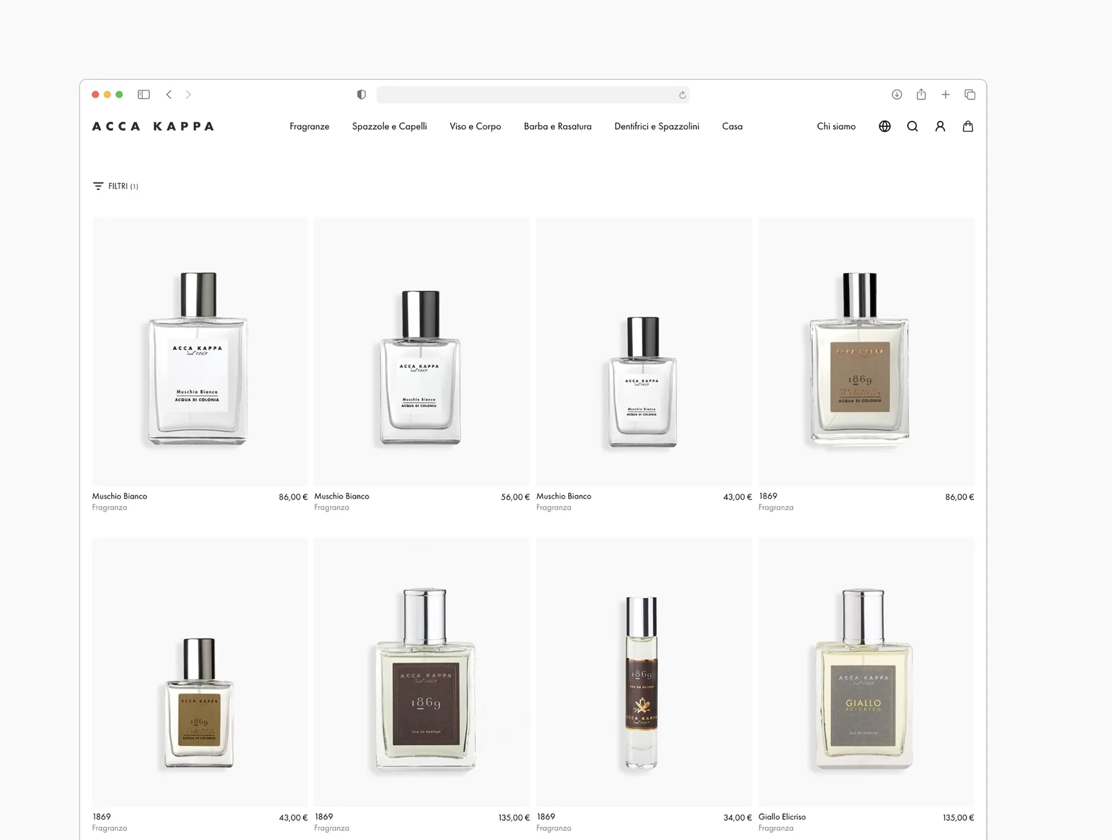Open the Dentifrici e Spazzolini section
1112x840 pixels.
[656, 126]
